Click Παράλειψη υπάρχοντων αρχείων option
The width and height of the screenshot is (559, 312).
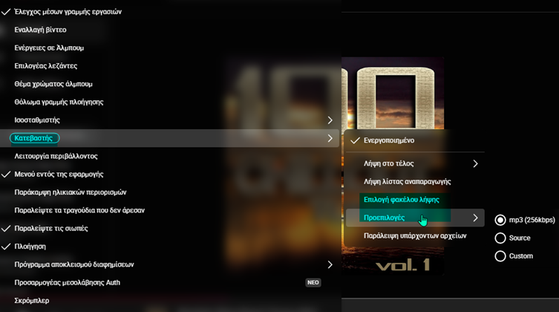tap(415, 235)
